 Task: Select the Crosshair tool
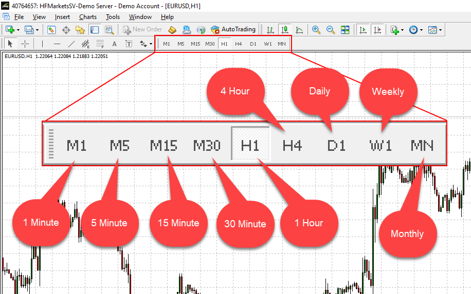coord(25,44)
